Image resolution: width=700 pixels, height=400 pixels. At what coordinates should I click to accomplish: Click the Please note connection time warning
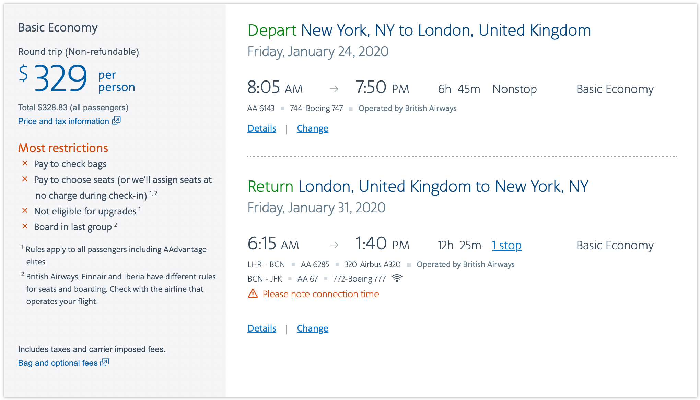click(x=320, y=294)
